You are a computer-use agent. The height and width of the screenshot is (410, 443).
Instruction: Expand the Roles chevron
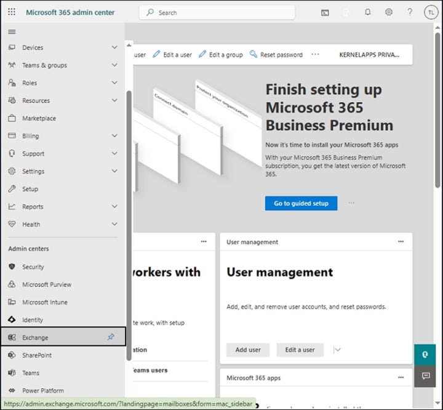pos(114,82)
